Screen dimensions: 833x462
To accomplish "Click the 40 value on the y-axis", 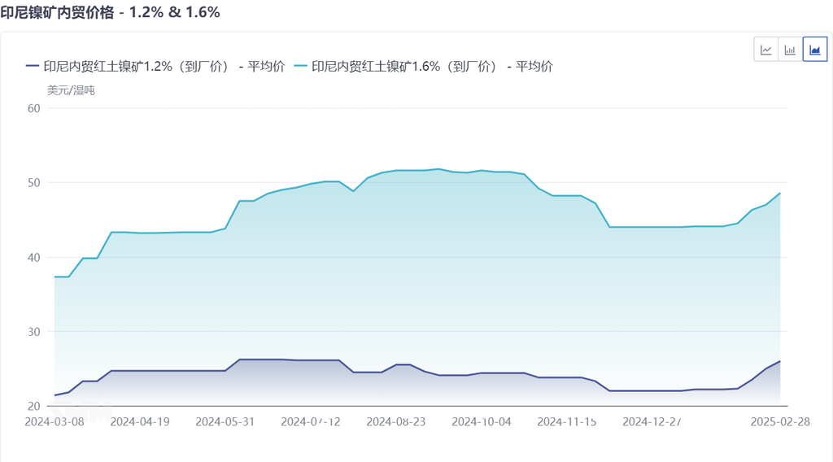I will tap(33, 257).
